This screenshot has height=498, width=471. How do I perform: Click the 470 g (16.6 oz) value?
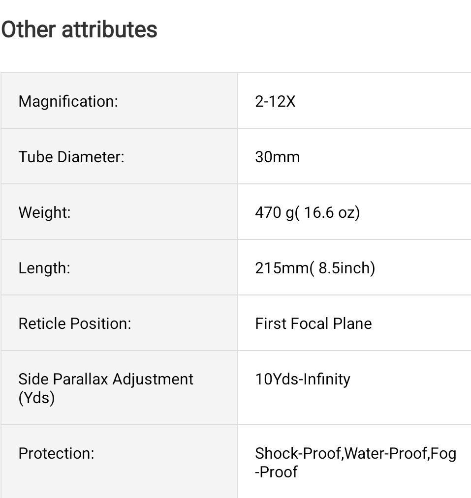click(x=308, y=212)
